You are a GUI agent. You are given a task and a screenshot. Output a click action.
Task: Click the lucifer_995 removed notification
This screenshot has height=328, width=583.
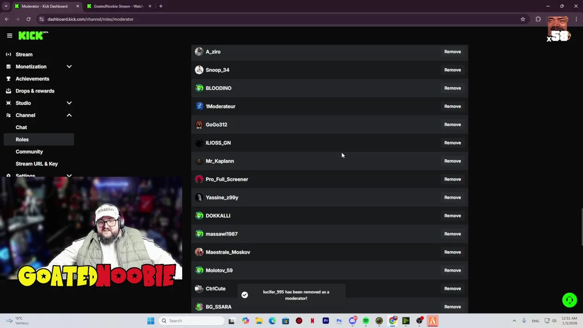291,295
